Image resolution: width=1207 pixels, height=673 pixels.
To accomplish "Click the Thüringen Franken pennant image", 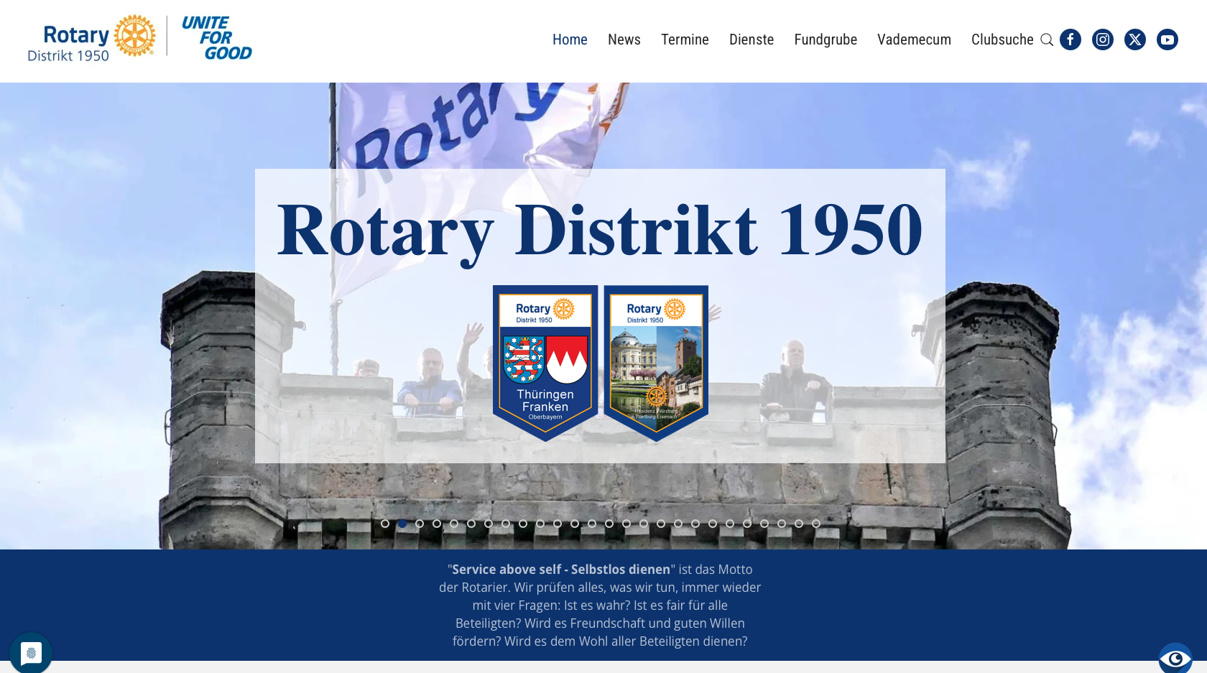I will coord(545,361).
